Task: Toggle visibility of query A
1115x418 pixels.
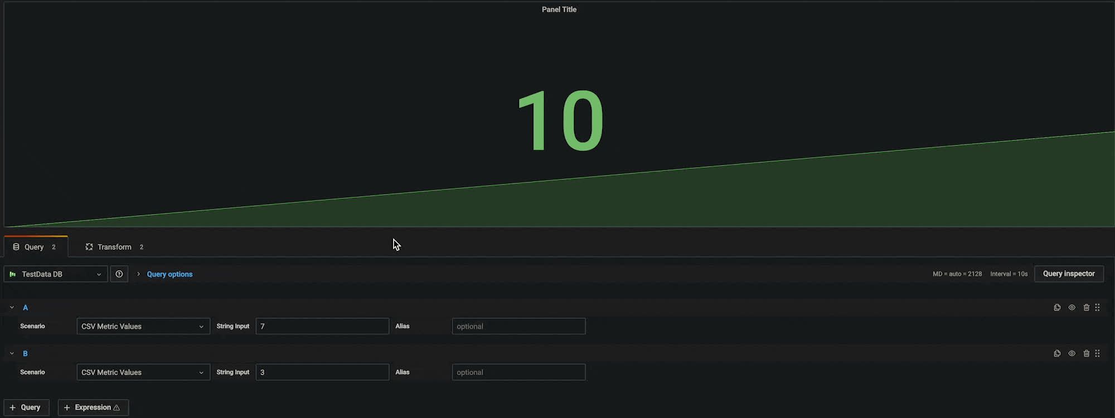Action: [x=1072, y=308]
